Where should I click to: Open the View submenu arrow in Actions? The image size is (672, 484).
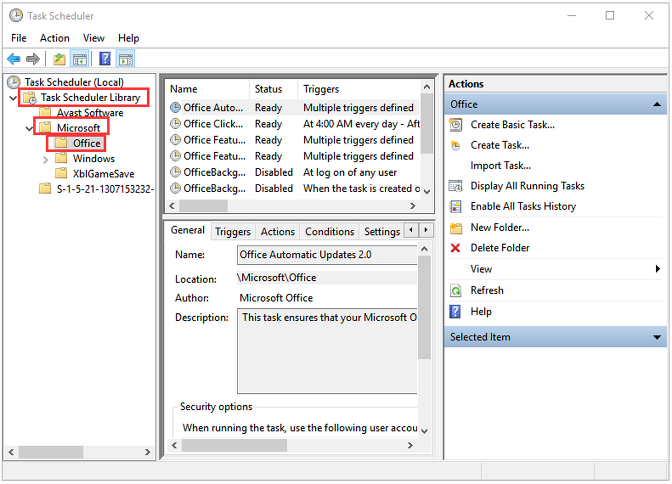658,269
